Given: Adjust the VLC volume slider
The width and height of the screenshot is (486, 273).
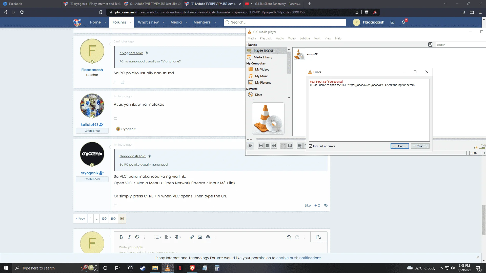Looking at the screenshot, I should click(482, 148).
